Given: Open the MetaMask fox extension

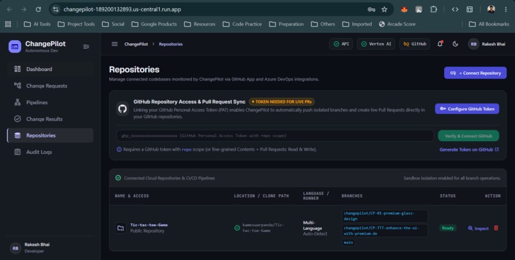Looking at the screenshot, I should coord(404,10).
